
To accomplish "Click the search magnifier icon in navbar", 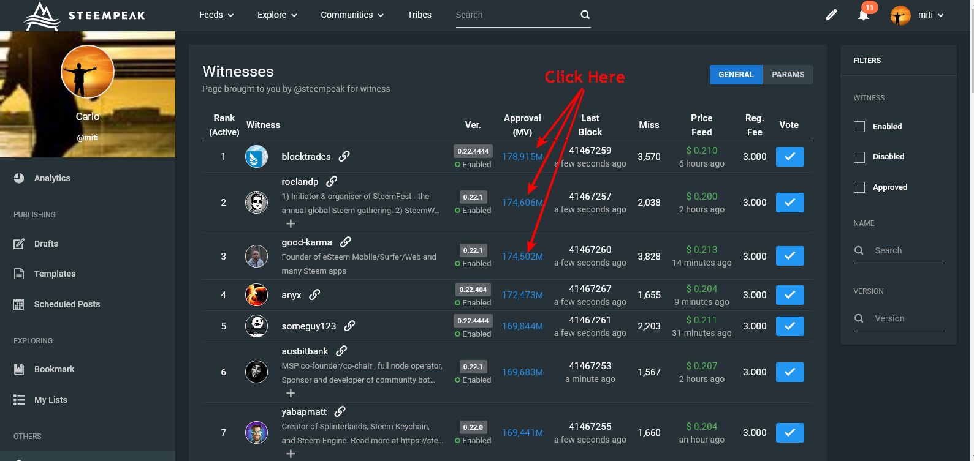I will click(x=585, y=15).
